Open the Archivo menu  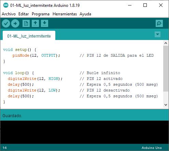coord(9,14)
